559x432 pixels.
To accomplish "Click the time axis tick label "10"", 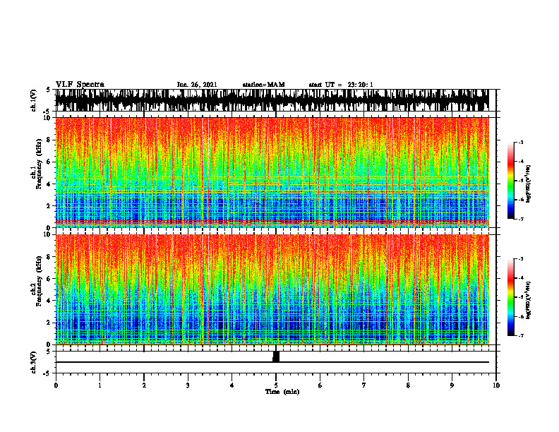I will (x=496, y=385).
